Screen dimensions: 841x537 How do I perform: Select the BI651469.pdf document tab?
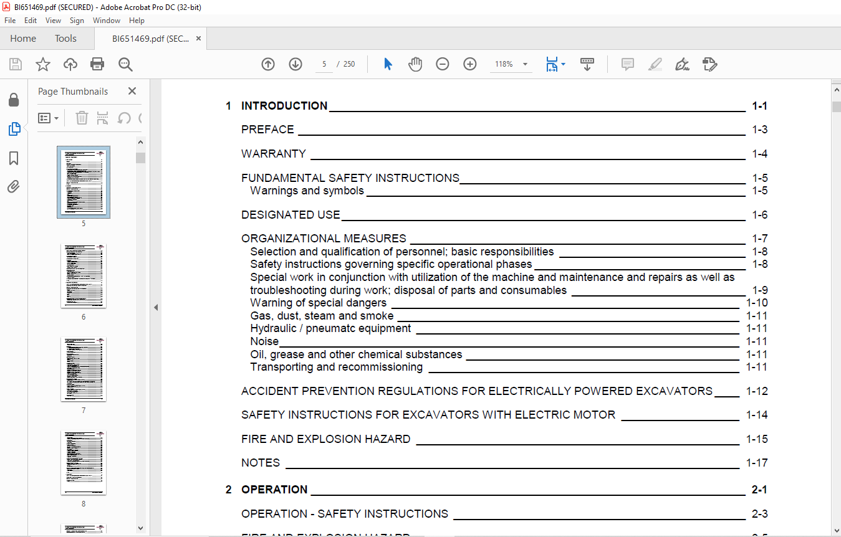click(150, 39)
